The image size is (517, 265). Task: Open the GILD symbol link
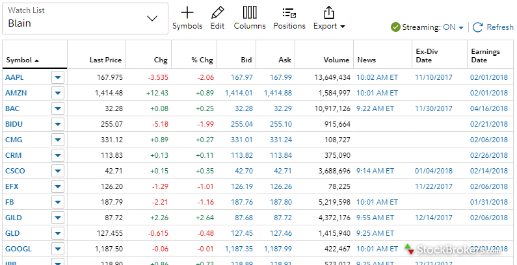(x=14, y=218)
